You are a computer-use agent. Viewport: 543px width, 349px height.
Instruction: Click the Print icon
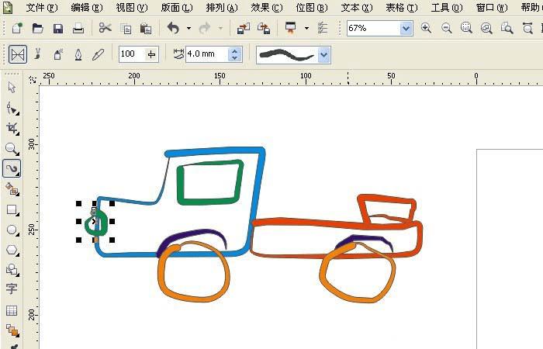78,28
